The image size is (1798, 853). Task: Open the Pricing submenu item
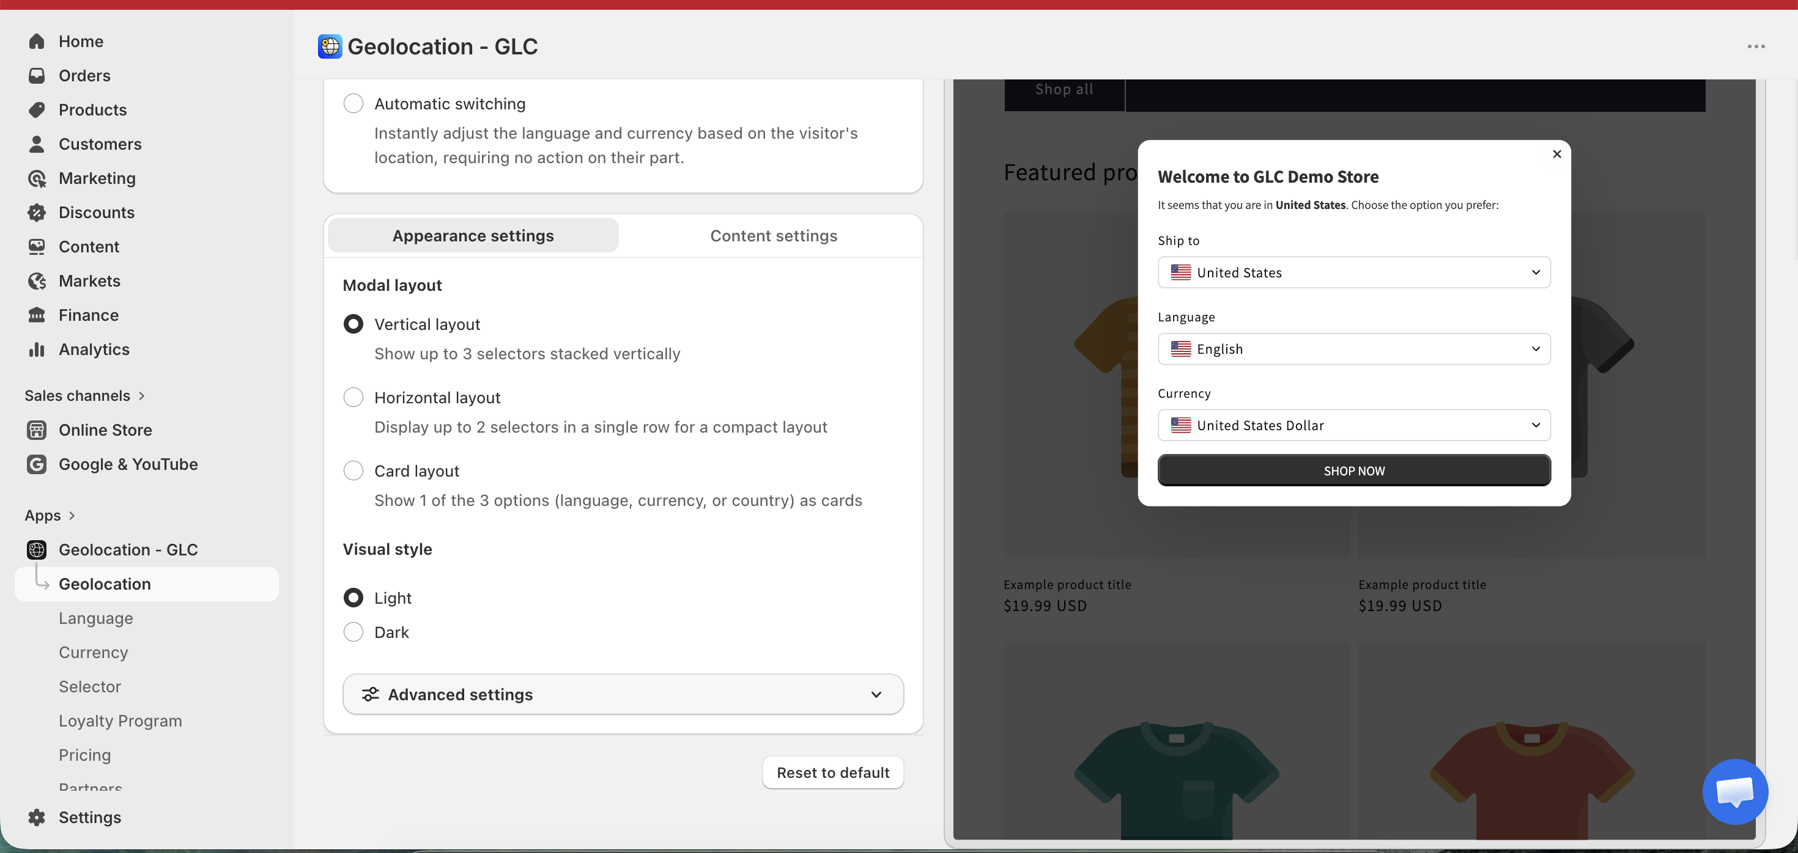(x=84, y=755)
